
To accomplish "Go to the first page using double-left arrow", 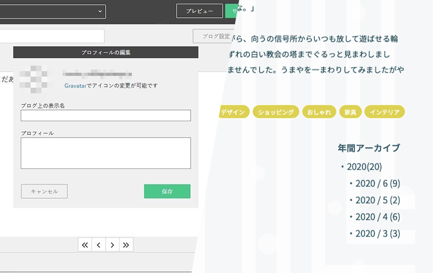I will [x=85, y=245].
